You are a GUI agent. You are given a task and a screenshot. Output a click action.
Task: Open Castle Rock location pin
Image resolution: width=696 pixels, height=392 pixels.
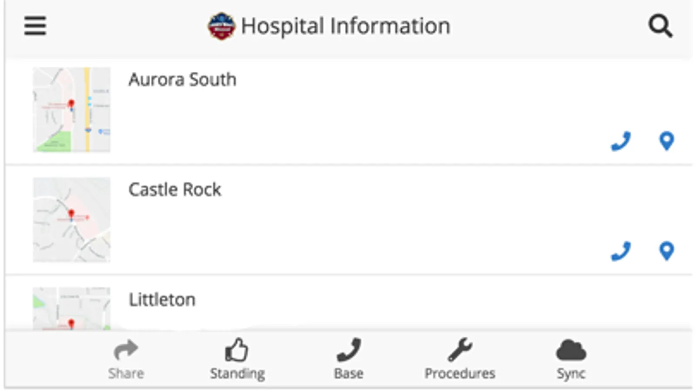(x=666, y=251)
